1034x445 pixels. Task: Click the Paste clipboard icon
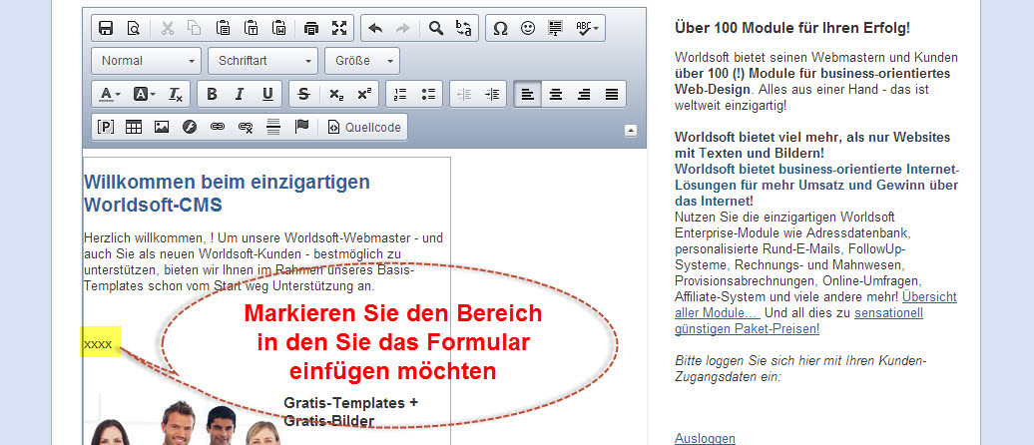[x=223, y=28]
